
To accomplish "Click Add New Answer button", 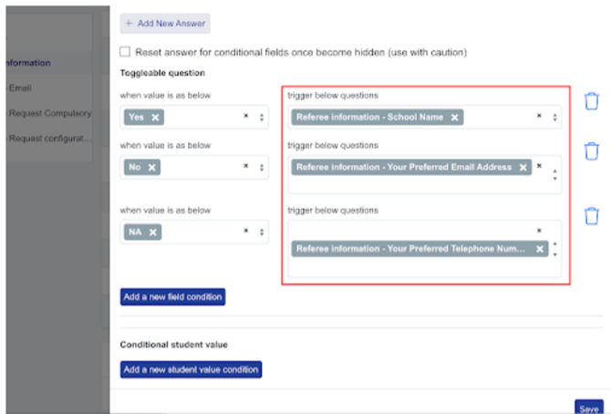I will (x=165, y=23).
